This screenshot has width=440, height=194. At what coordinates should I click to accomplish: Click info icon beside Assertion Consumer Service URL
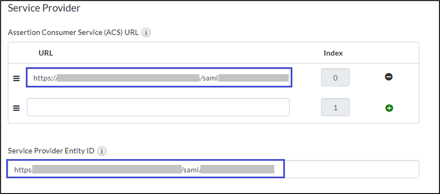(x=146, y=32)
